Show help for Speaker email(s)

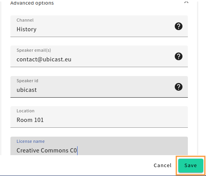click(x=179, y=56)
